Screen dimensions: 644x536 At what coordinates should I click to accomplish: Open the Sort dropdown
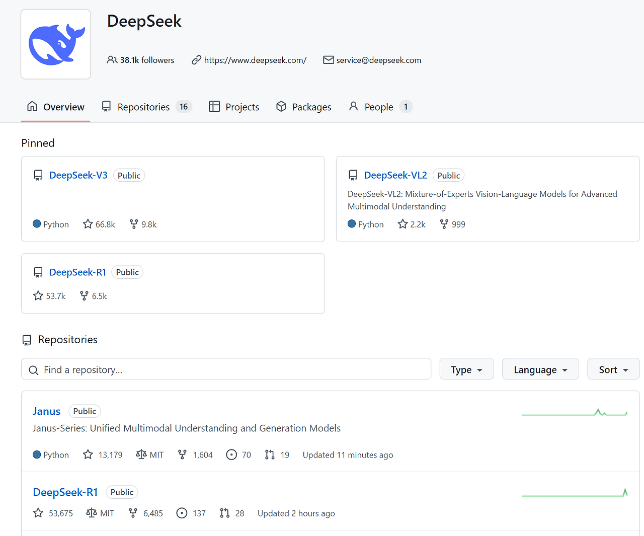coord(613,369)
